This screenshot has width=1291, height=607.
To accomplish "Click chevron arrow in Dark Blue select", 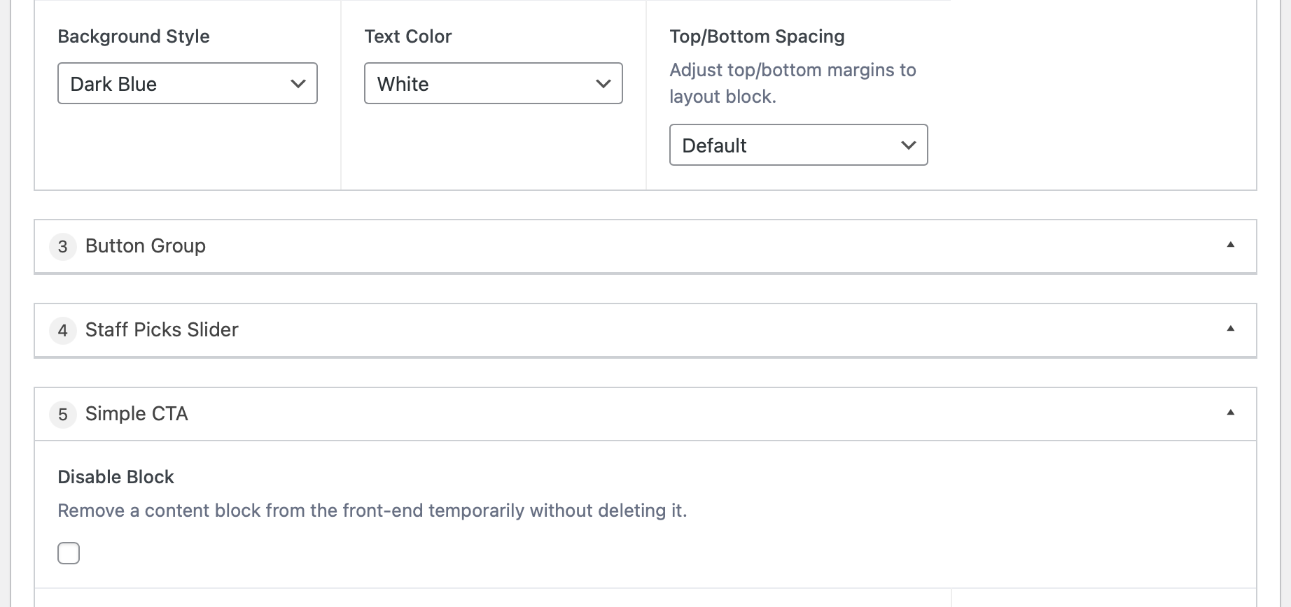I will click(x=298, y=84).
